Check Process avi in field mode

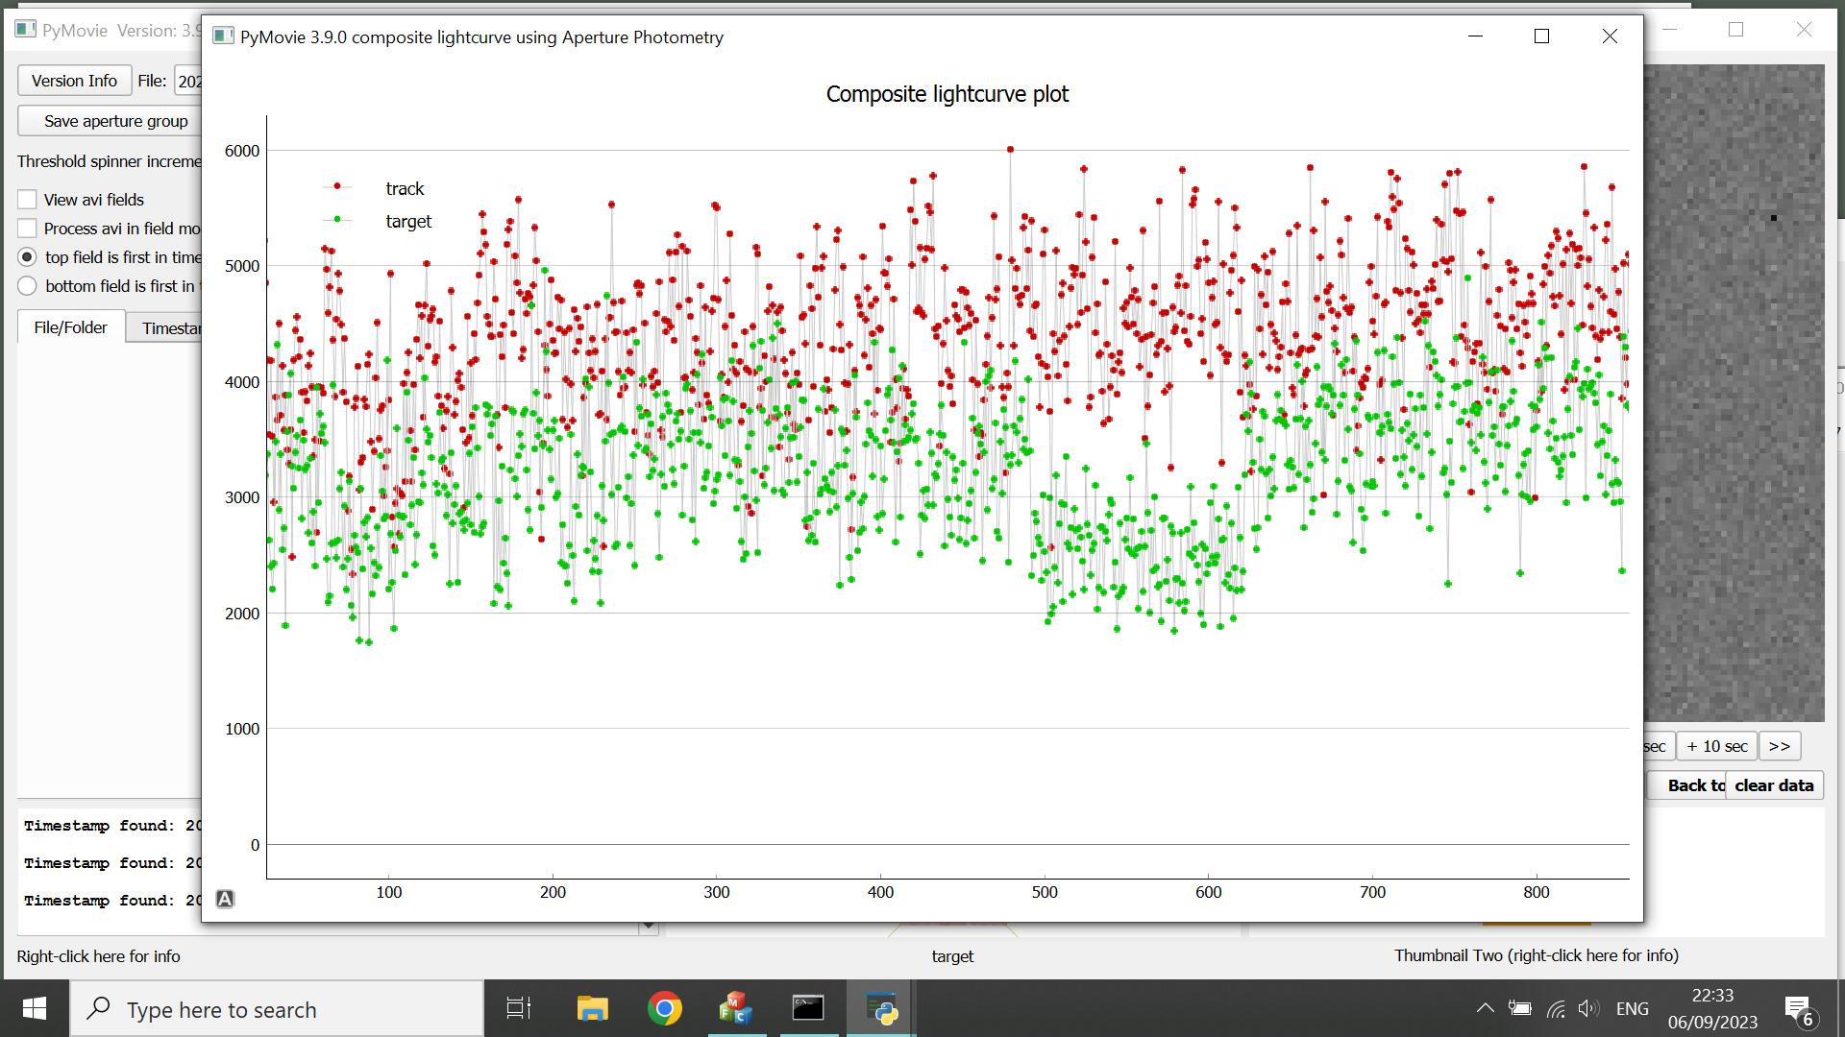coord(27,229)
